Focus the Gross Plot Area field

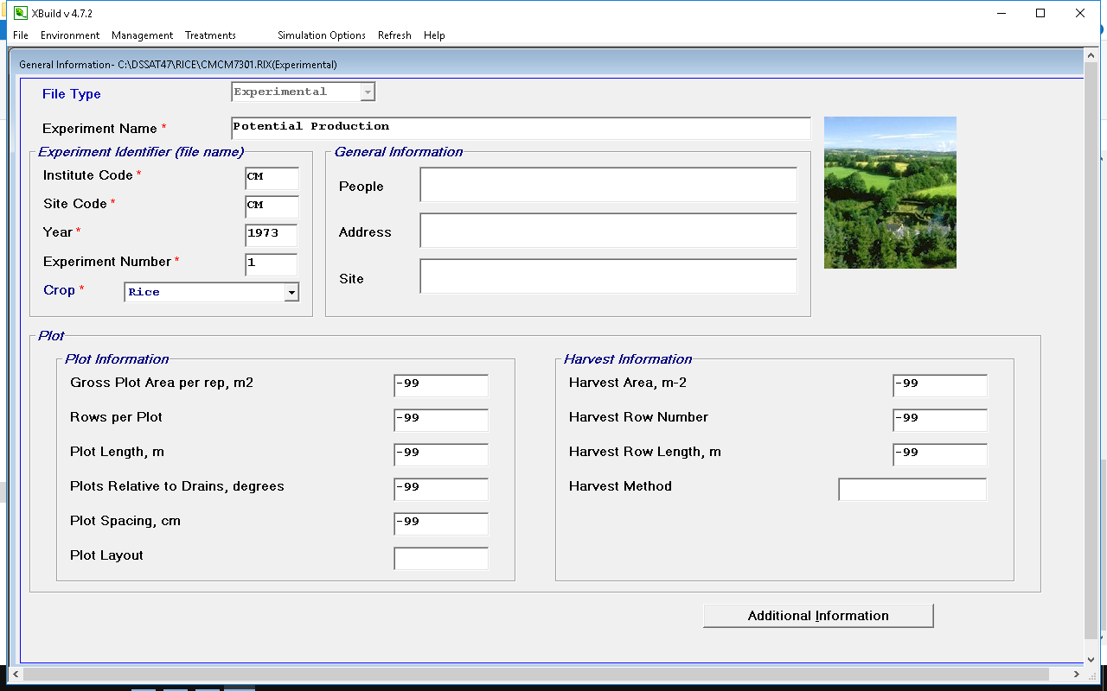point(440,385)
